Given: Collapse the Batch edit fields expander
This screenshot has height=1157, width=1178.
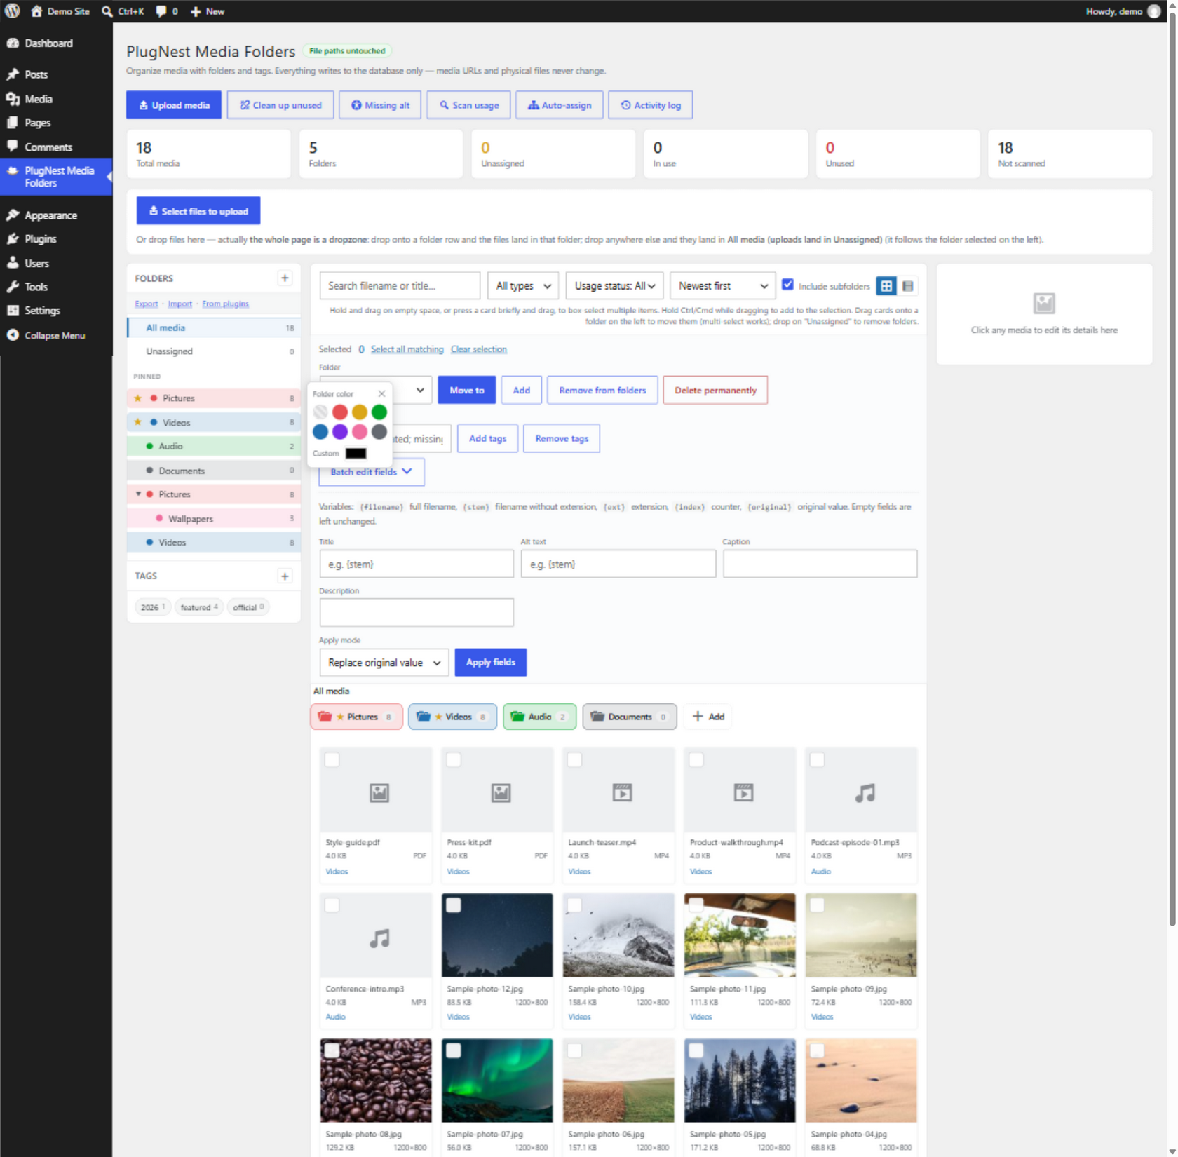Looking at the screenshot, I should (x=372, y=472).
